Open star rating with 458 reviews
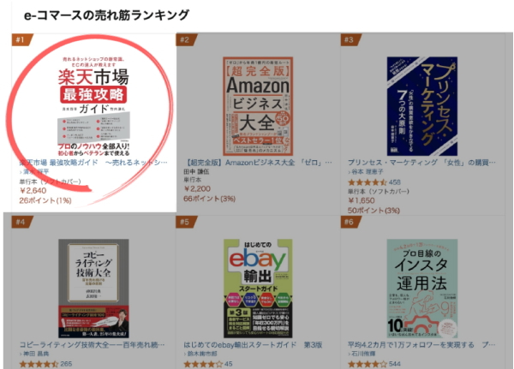Image resolution: width=514 pixels, height=369 pixels. click(x=374, y=182)
